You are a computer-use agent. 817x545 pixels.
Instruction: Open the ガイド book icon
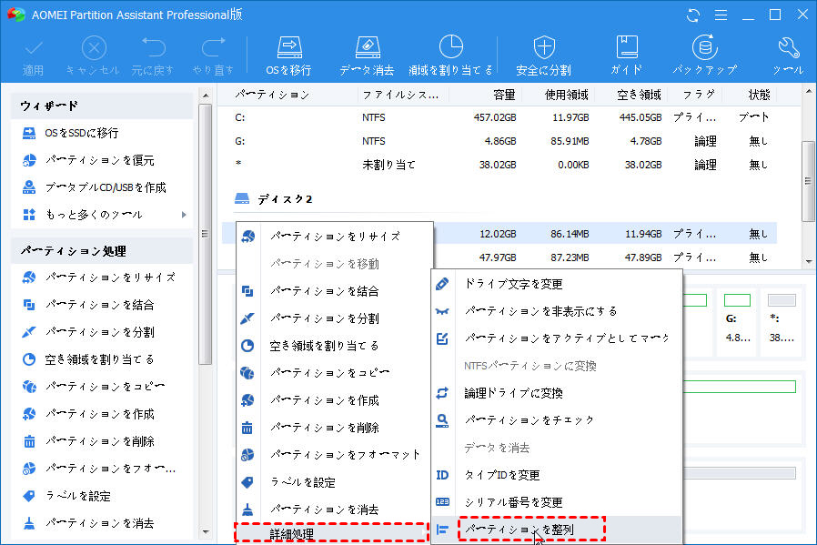point(626,56)
